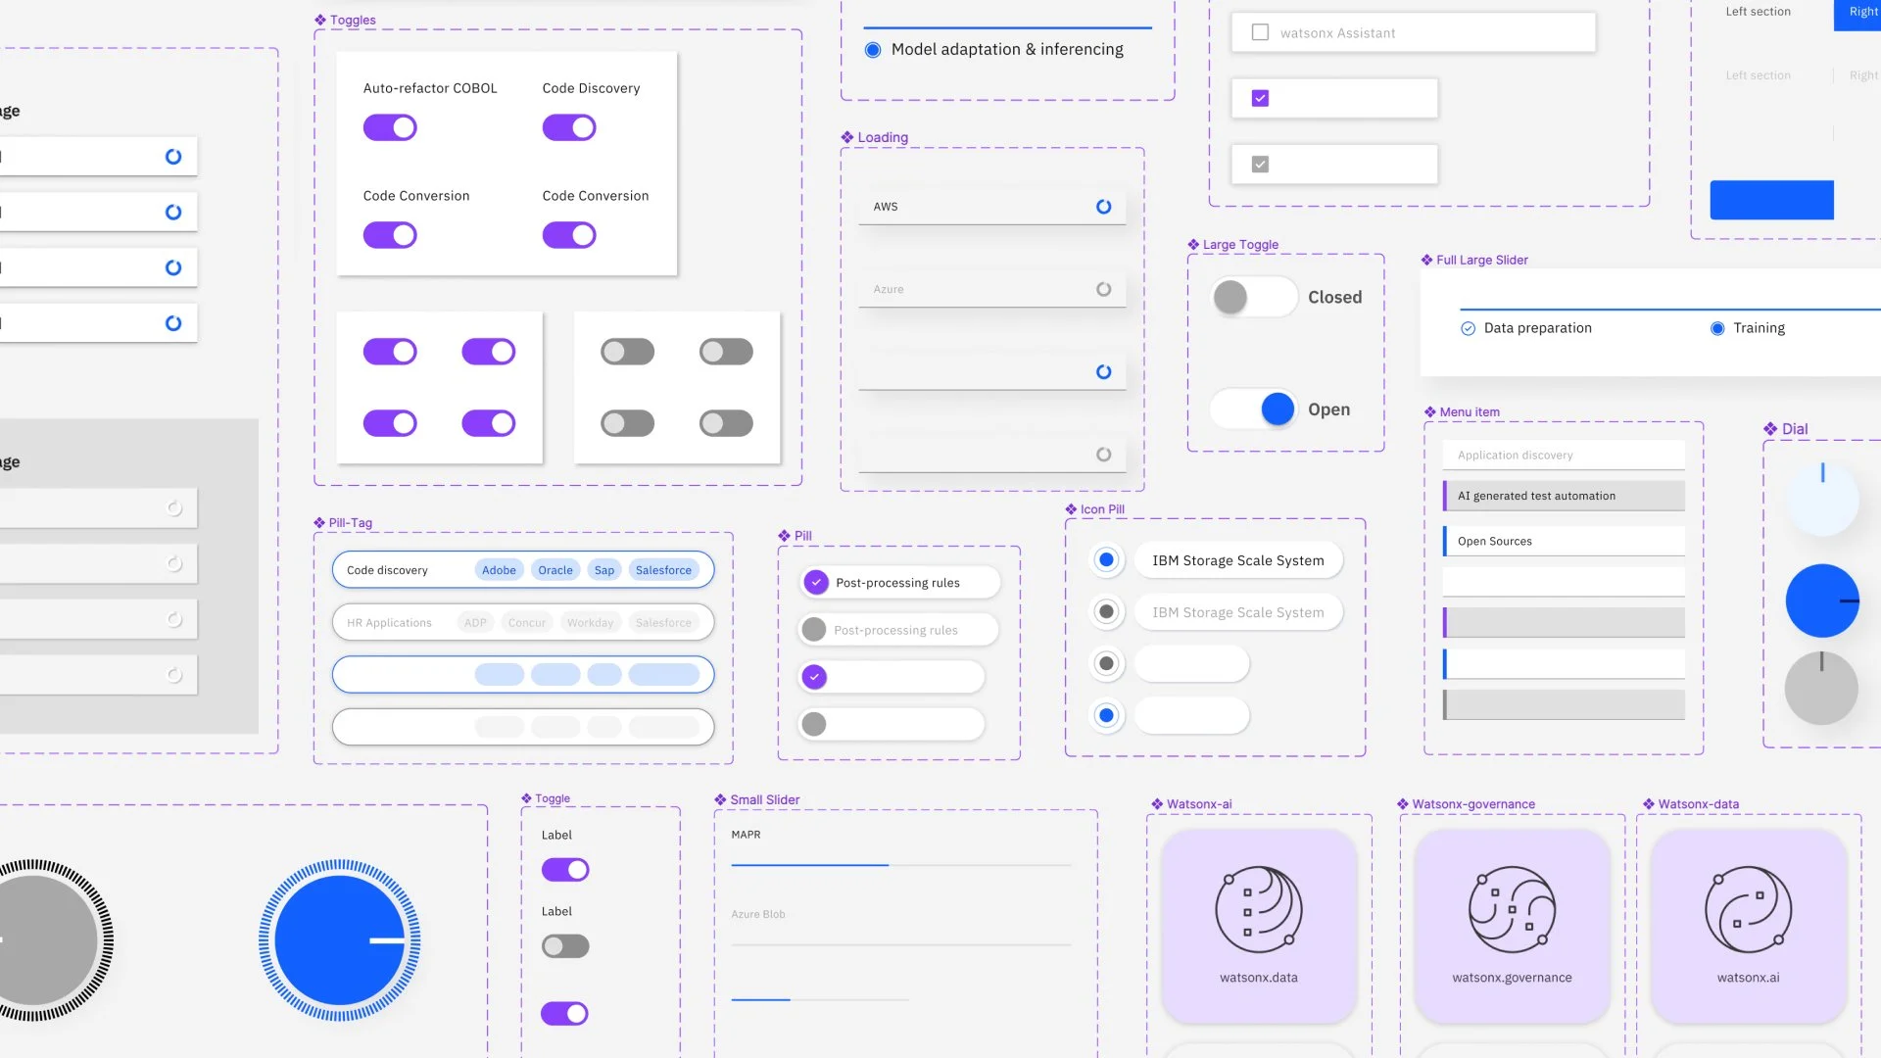Click the watsonx.data tile icon
The image size is (1881, 1058).
tap(1258, 909)
